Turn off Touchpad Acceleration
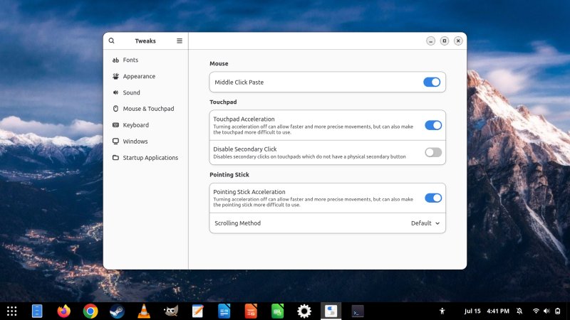This screenshot has height=320, width=570. (x=433, y=125)
